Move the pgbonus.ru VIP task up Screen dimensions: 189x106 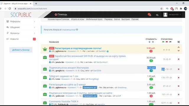179,47
